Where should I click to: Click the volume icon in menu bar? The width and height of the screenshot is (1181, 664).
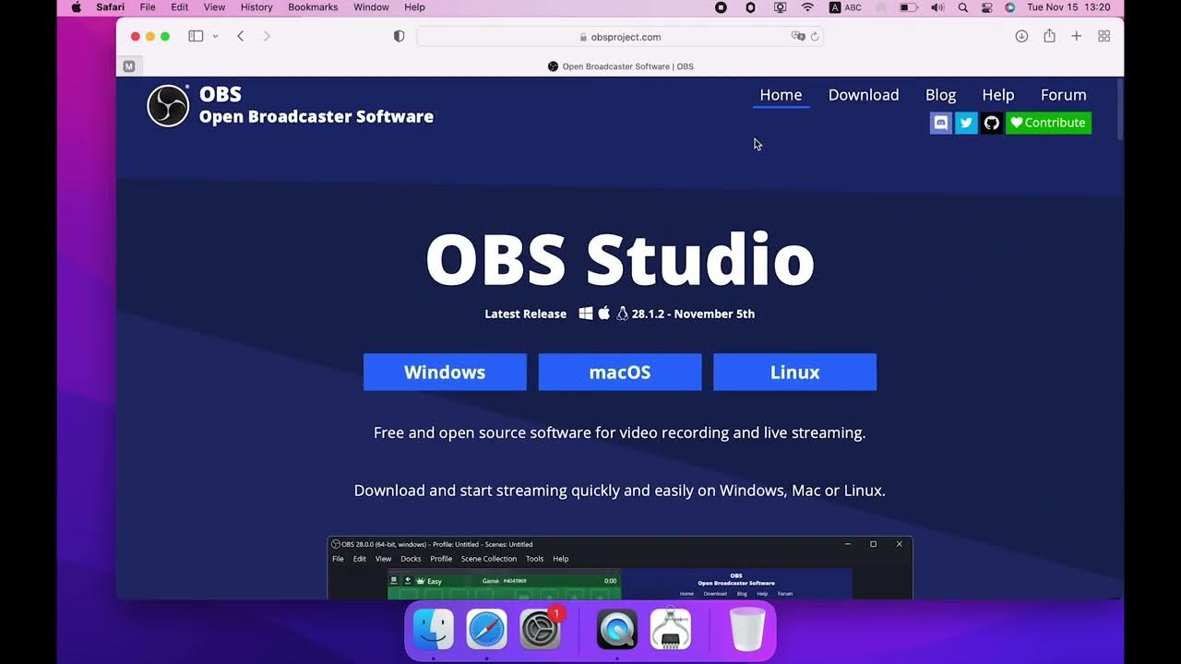[x=937, y=7]
